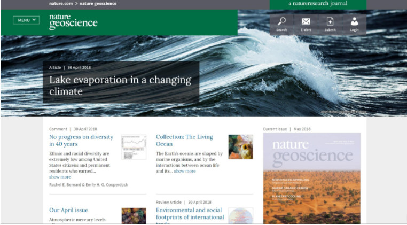This screenshot has height=225, width=407.
Task: Click show more in Living Ocean summary
Action: coord(185,171)
